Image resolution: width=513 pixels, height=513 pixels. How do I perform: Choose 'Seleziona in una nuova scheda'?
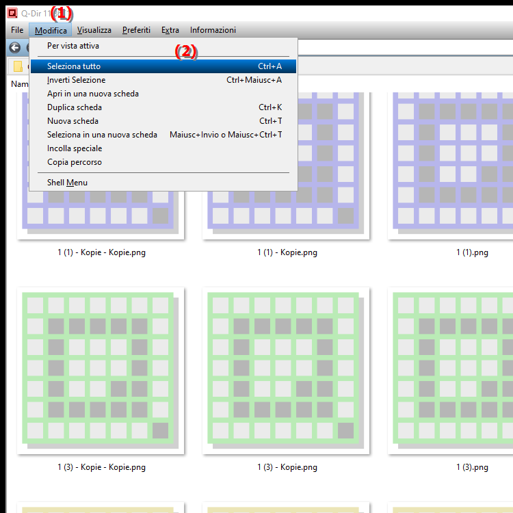(163, 135)
